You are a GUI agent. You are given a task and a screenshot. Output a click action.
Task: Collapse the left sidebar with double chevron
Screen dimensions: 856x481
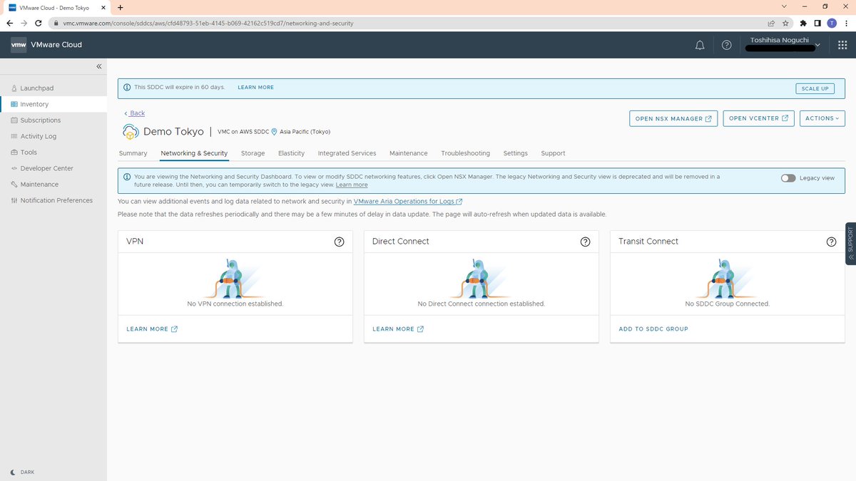(99, 66)
